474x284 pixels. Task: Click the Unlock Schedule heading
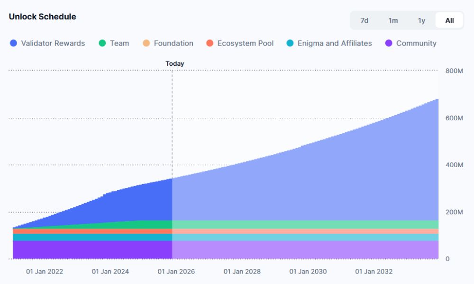click(x=42, y=17)
